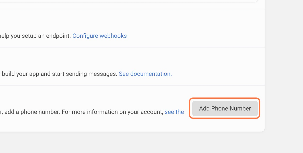
Task: Select the webhooks section row
Action: tap(132, 28)
